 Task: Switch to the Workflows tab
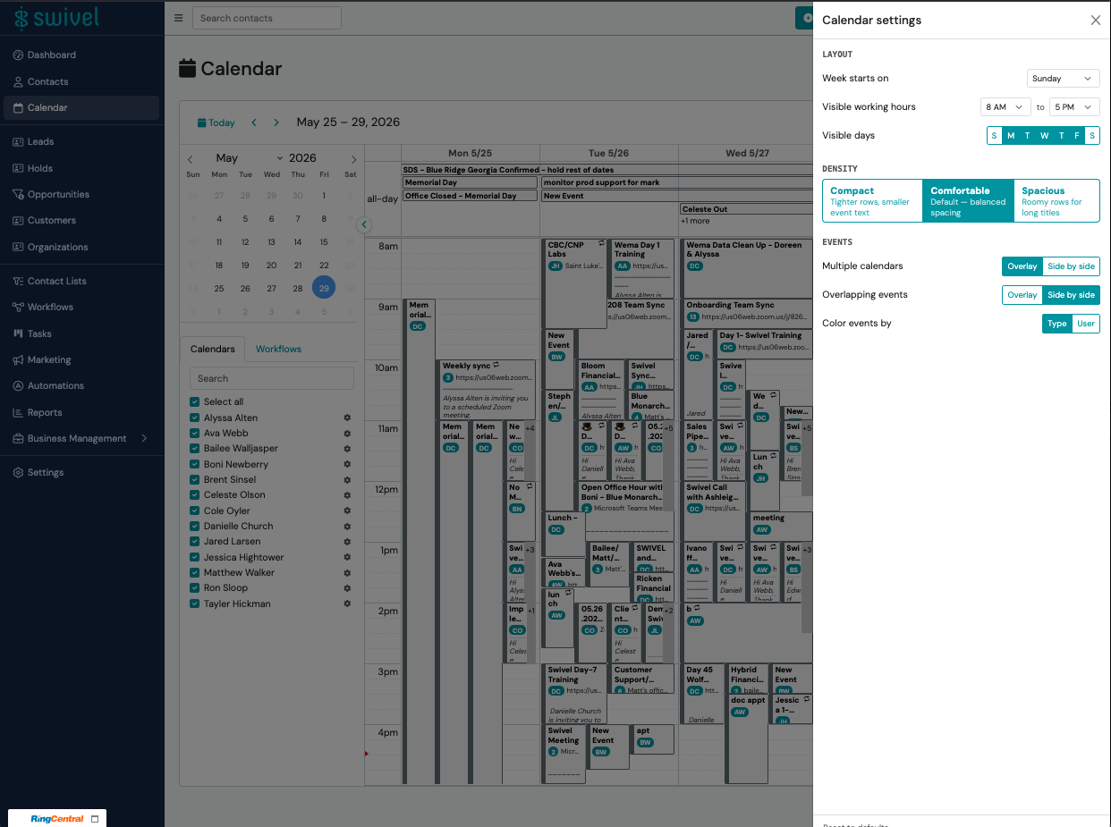pyautogui.click(x=278, y=349)
